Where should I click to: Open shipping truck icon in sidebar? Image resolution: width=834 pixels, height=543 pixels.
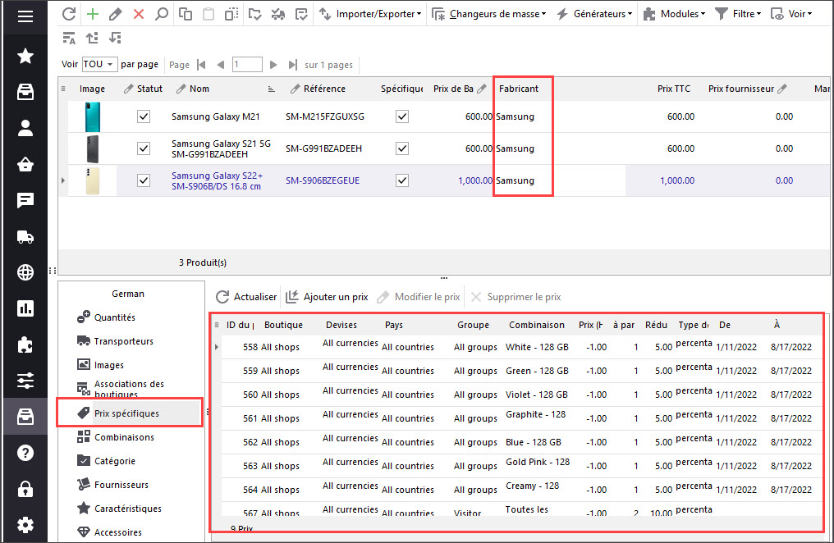point(25,236)
